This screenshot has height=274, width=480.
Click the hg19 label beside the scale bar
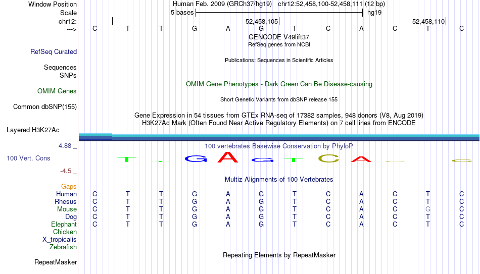[374, 13]
